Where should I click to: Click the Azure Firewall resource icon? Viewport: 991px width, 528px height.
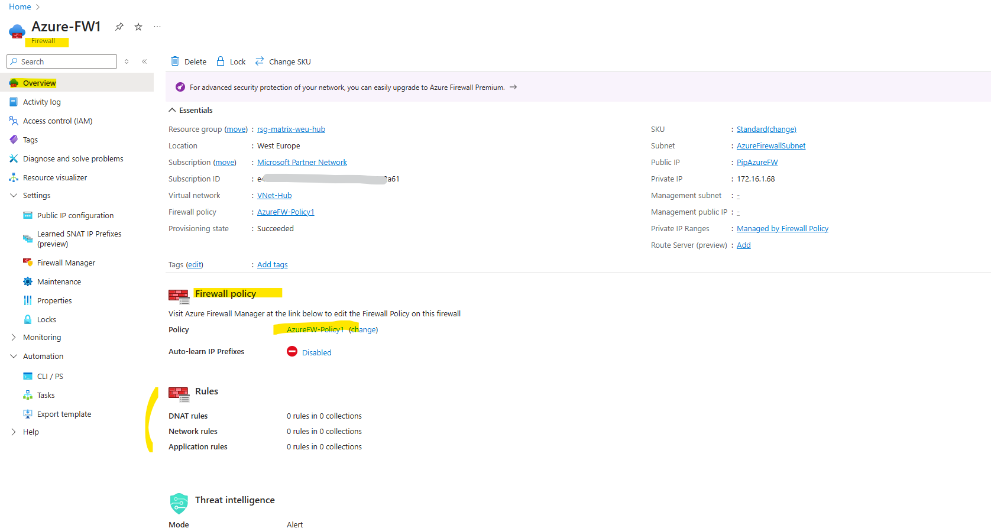17,31
